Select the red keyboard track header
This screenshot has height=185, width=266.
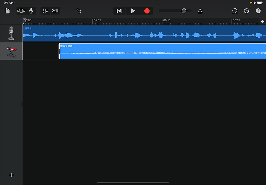(11, 51)
